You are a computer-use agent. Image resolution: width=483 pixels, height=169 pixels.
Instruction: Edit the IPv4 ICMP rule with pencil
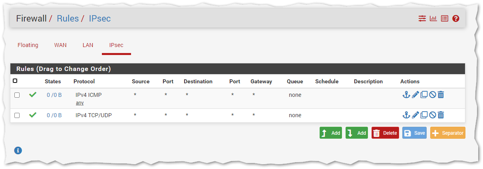coord(415,95)
